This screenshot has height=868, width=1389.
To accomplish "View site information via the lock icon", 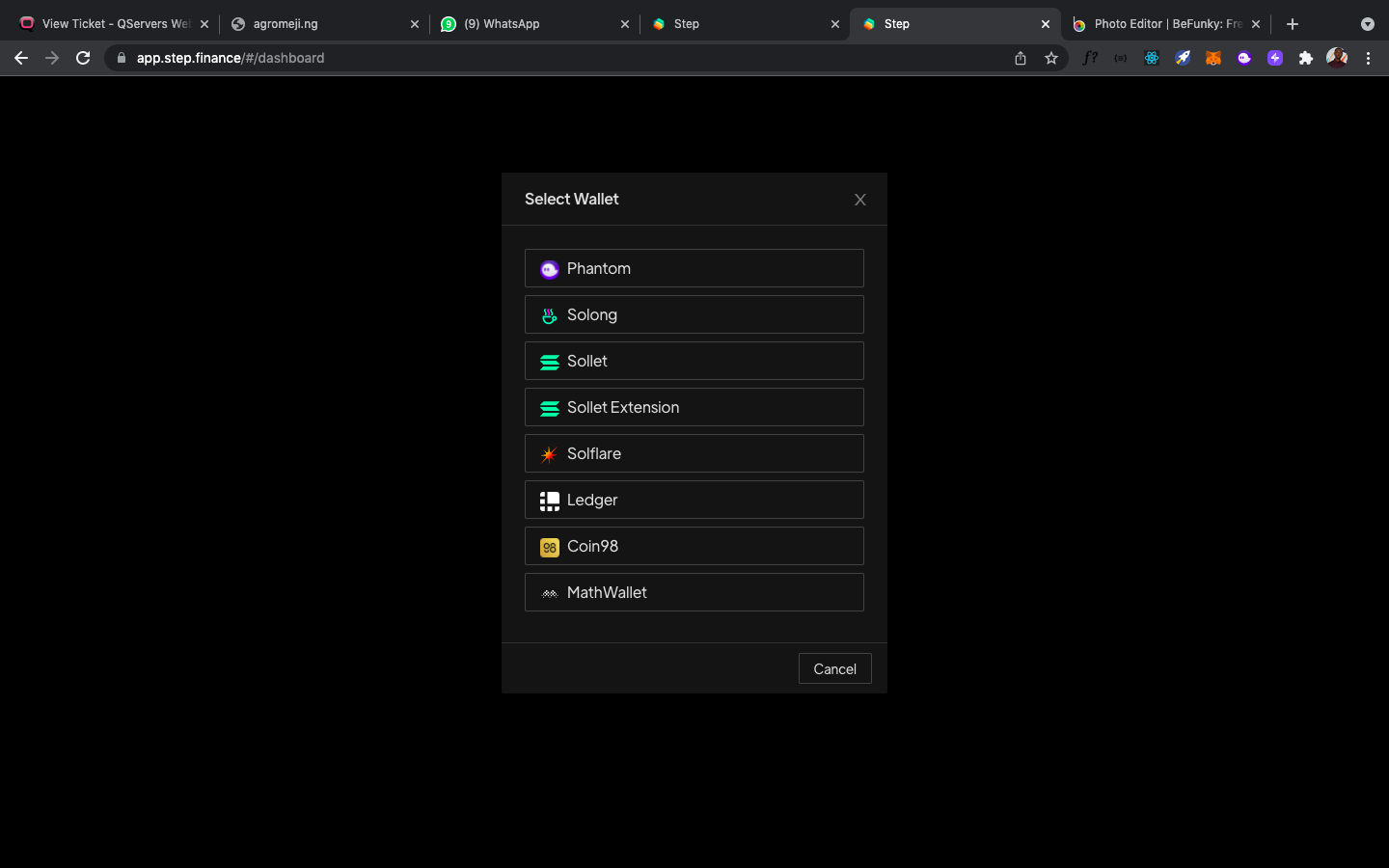I will pyautogui.click(x=122, y=58).
